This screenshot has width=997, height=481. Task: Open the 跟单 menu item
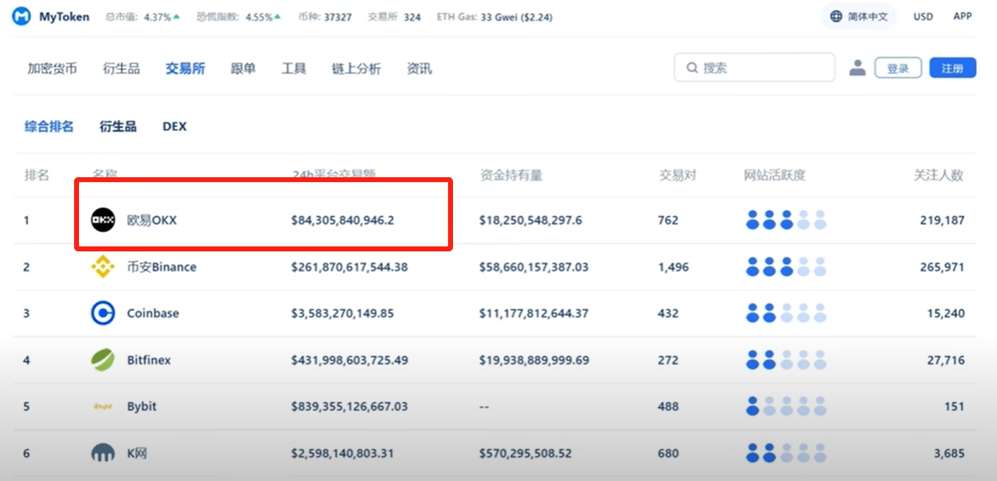pyautogui.click(x=243, y=68)
